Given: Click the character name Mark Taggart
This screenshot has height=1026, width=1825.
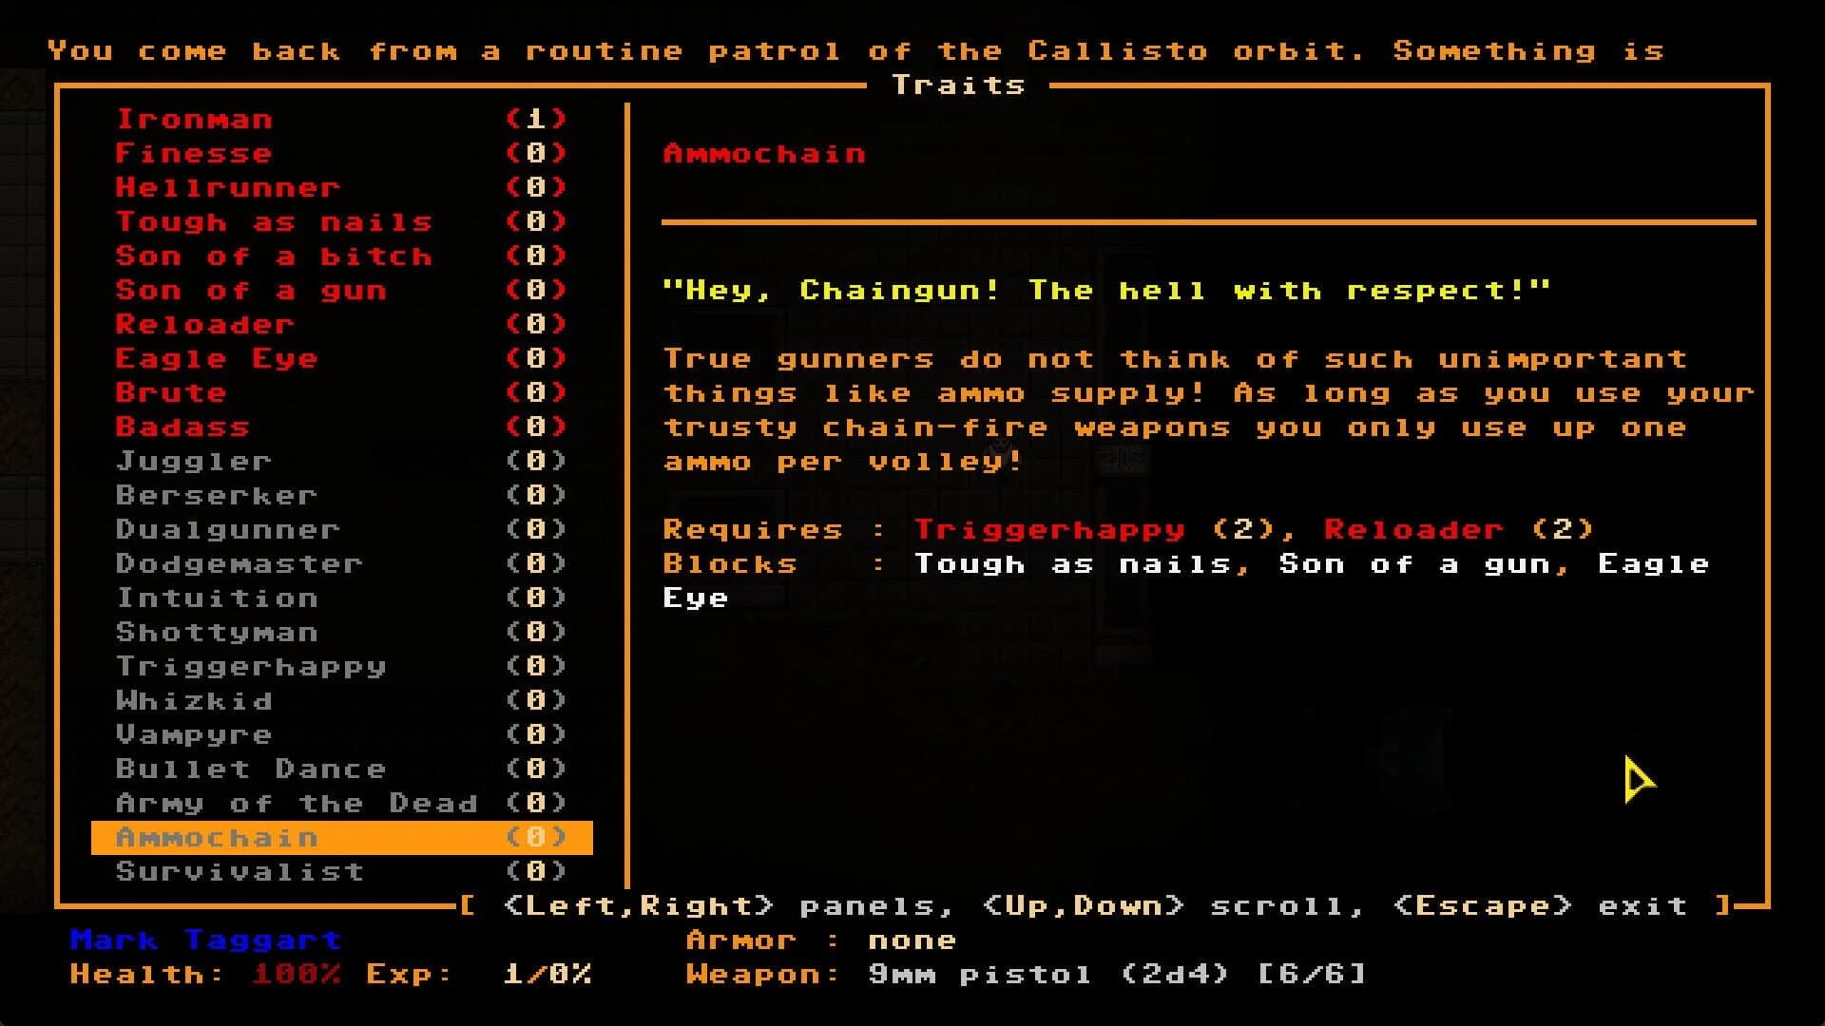Looking at the screenshot, I should point(202,939).
